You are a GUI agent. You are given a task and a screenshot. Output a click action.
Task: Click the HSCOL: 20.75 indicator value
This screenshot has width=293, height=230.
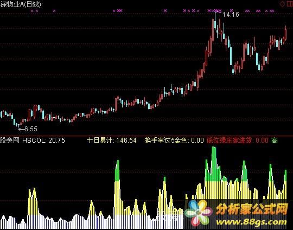(44, 140)
